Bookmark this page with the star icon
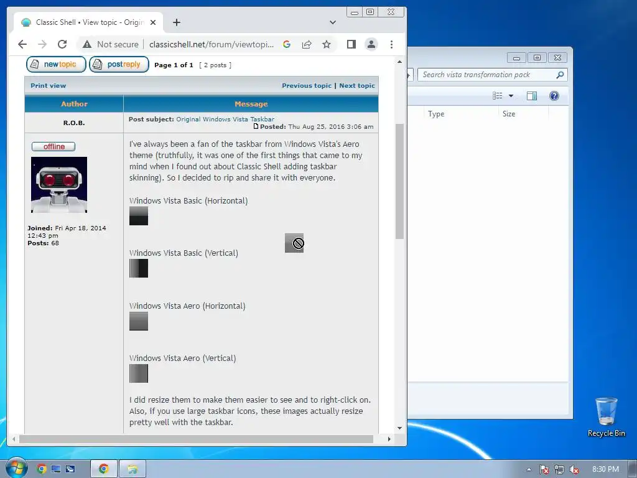This screenshot has height=478, width=637. click(x=326, y=44)
